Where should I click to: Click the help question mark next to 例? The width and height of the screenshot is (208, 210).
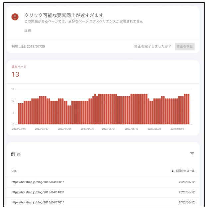[x=19, y=155]
